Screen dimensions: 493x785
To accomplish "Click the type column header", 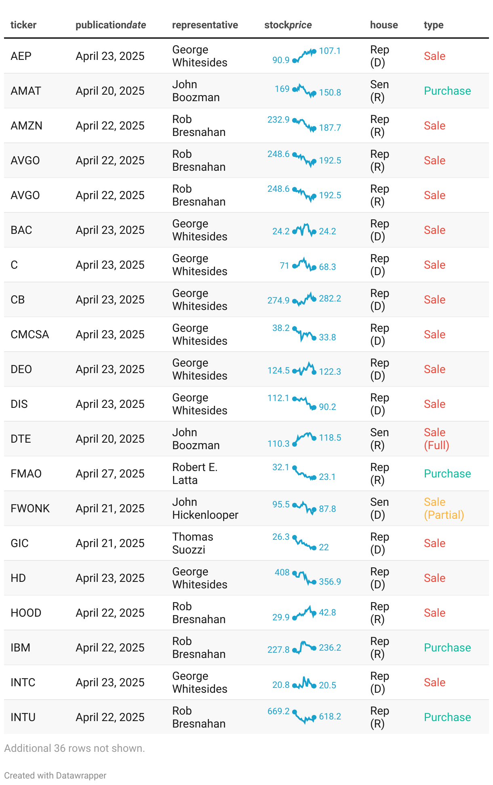I will click(x=434, y=25).
